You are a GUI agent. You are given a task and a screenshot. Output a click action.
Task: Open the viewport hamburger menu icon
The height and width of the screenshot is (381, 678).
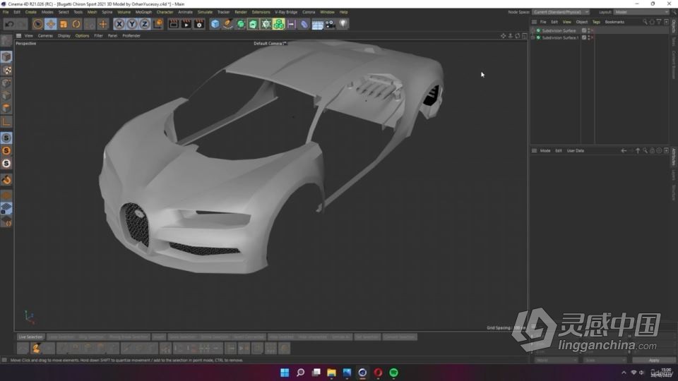18,36
